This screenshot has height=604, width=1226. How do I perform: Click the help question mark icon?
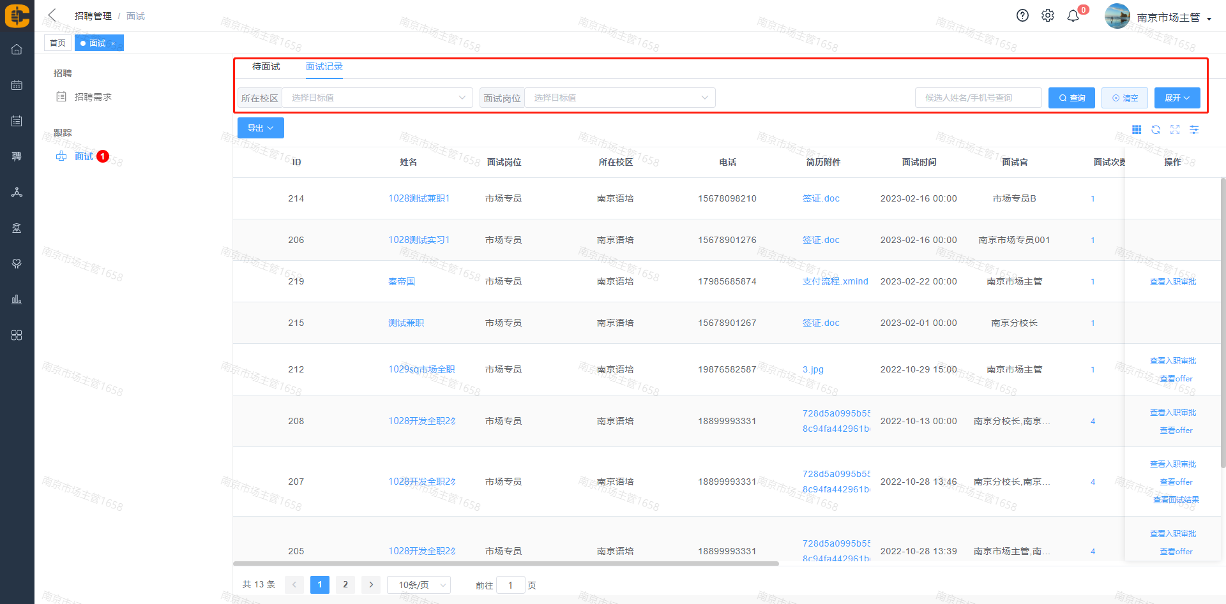click(x=1022, y=16)
